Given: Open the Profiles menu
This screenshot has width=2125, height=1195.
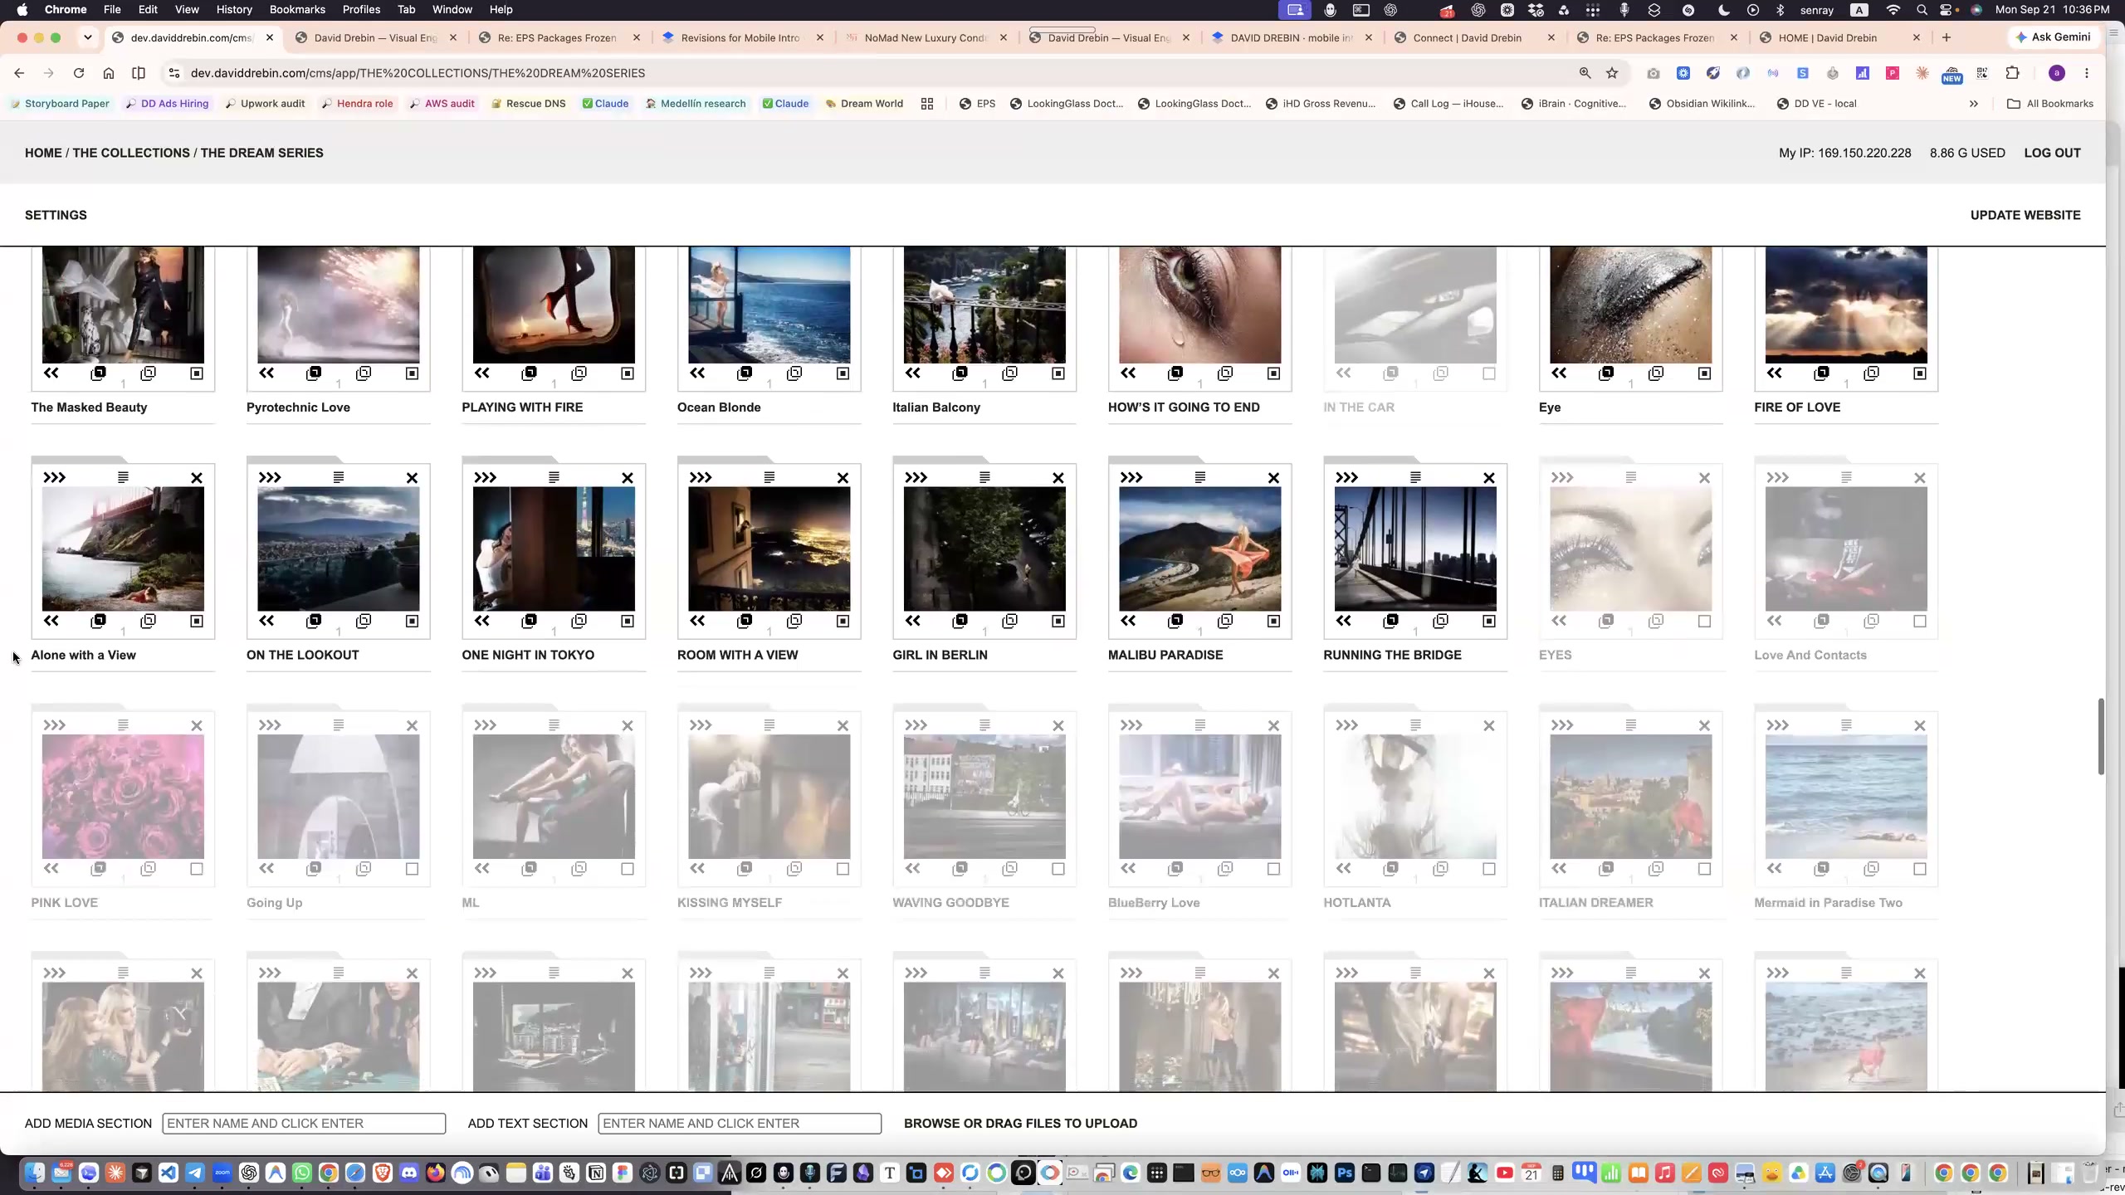Looking at the screenshot, I should click(x=361, y=9).
